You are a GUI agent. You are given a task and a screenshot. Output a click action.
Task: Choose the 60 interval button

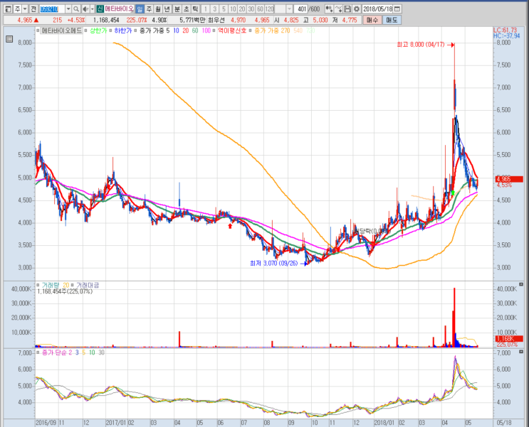point(260,9)
